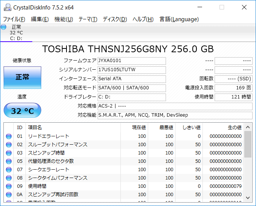Click the blue disk status orb above C: D:
256x206 pixels.
click(x=3, y=27)
